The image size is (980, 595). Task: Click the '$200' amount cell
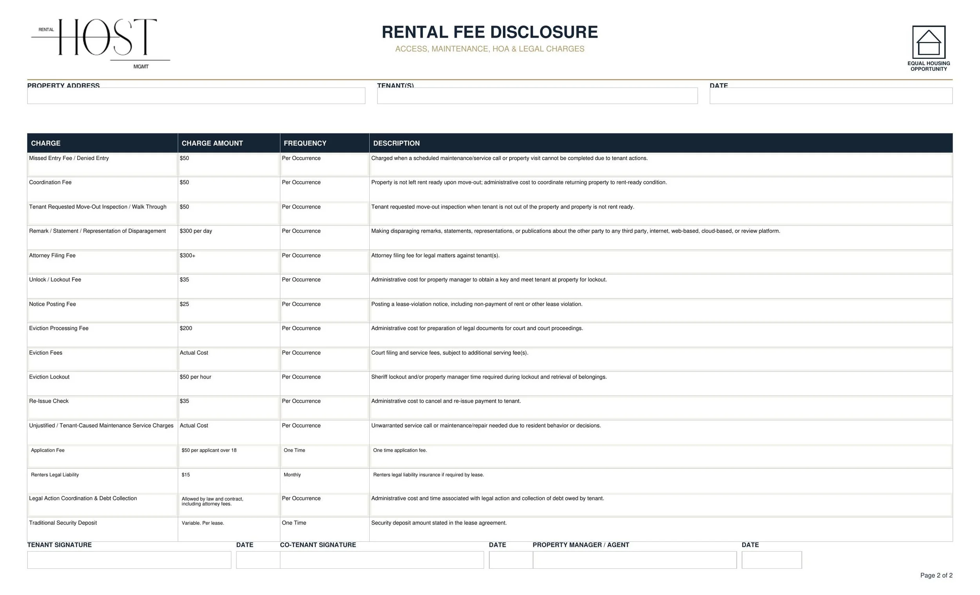tap(229, 335)
